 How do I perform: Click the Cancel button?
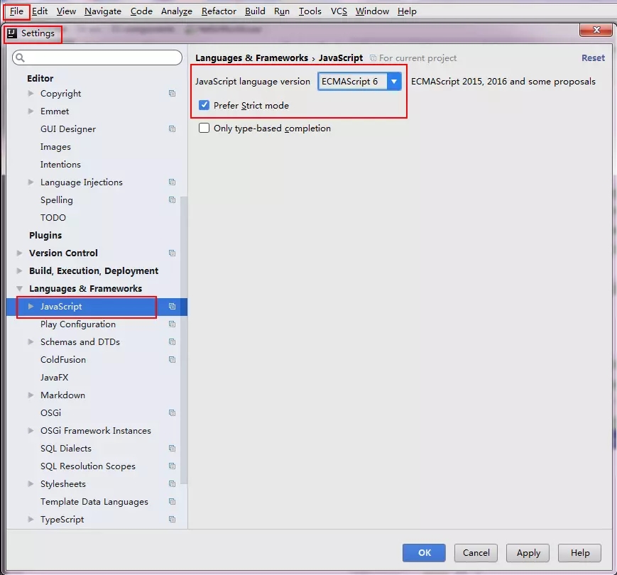click(476, 552)
